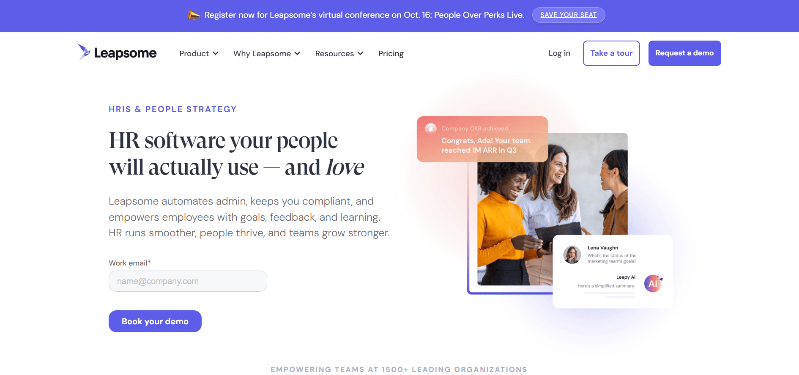This screenshot has width=799, height=375.
Task: Open the Why Leapsome dropdown menu
Action: click(x=267, y=54)
